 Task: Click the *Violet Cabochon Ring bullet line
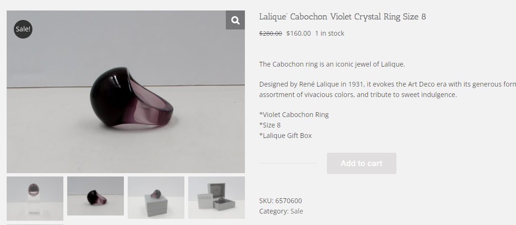(x=294, y=115)
